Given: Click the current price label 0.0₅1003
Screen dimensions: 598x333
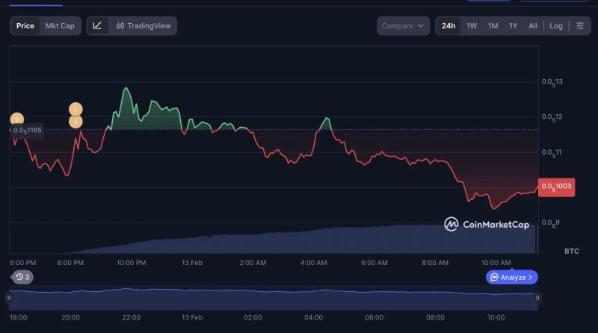Looking at the screenshot, I should (556, 187).
